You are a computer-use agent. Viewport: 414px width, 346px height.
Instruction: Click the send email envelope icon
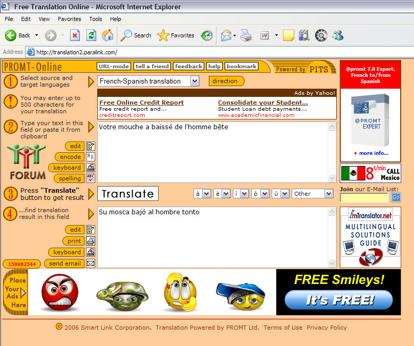click(x=91, y=263)
